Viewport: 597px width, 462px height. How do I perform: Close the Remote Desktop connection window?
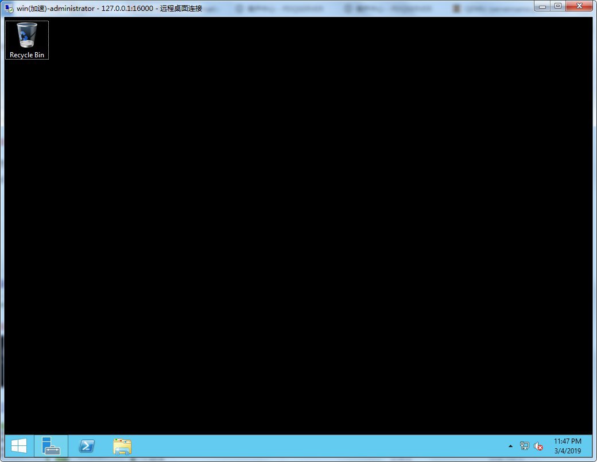(579, 6)
